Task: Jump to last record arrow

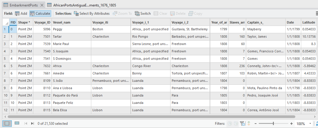Action: click(x=32, y=124)
